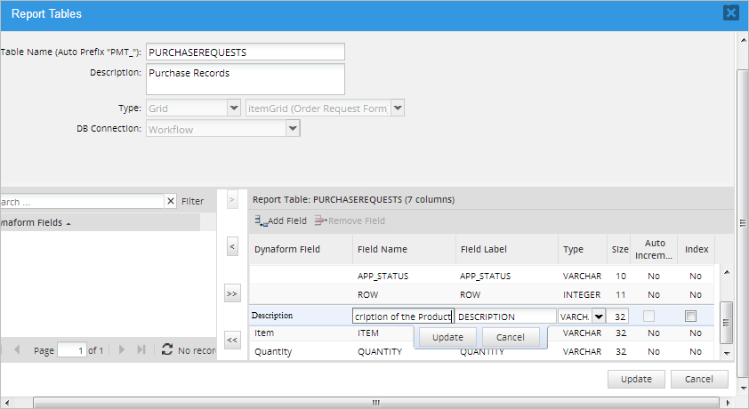Click the Remove Field toolbar icon
The height and width of the screenshot is (409, 749).
pyautogui.click(x=320, y=221)
